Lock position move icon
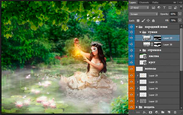 point(148,20)
